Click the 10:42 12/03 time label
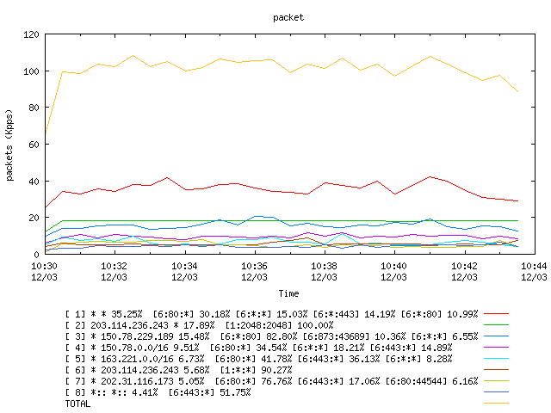This screenshot has height=413, width=551. [464, 272]
